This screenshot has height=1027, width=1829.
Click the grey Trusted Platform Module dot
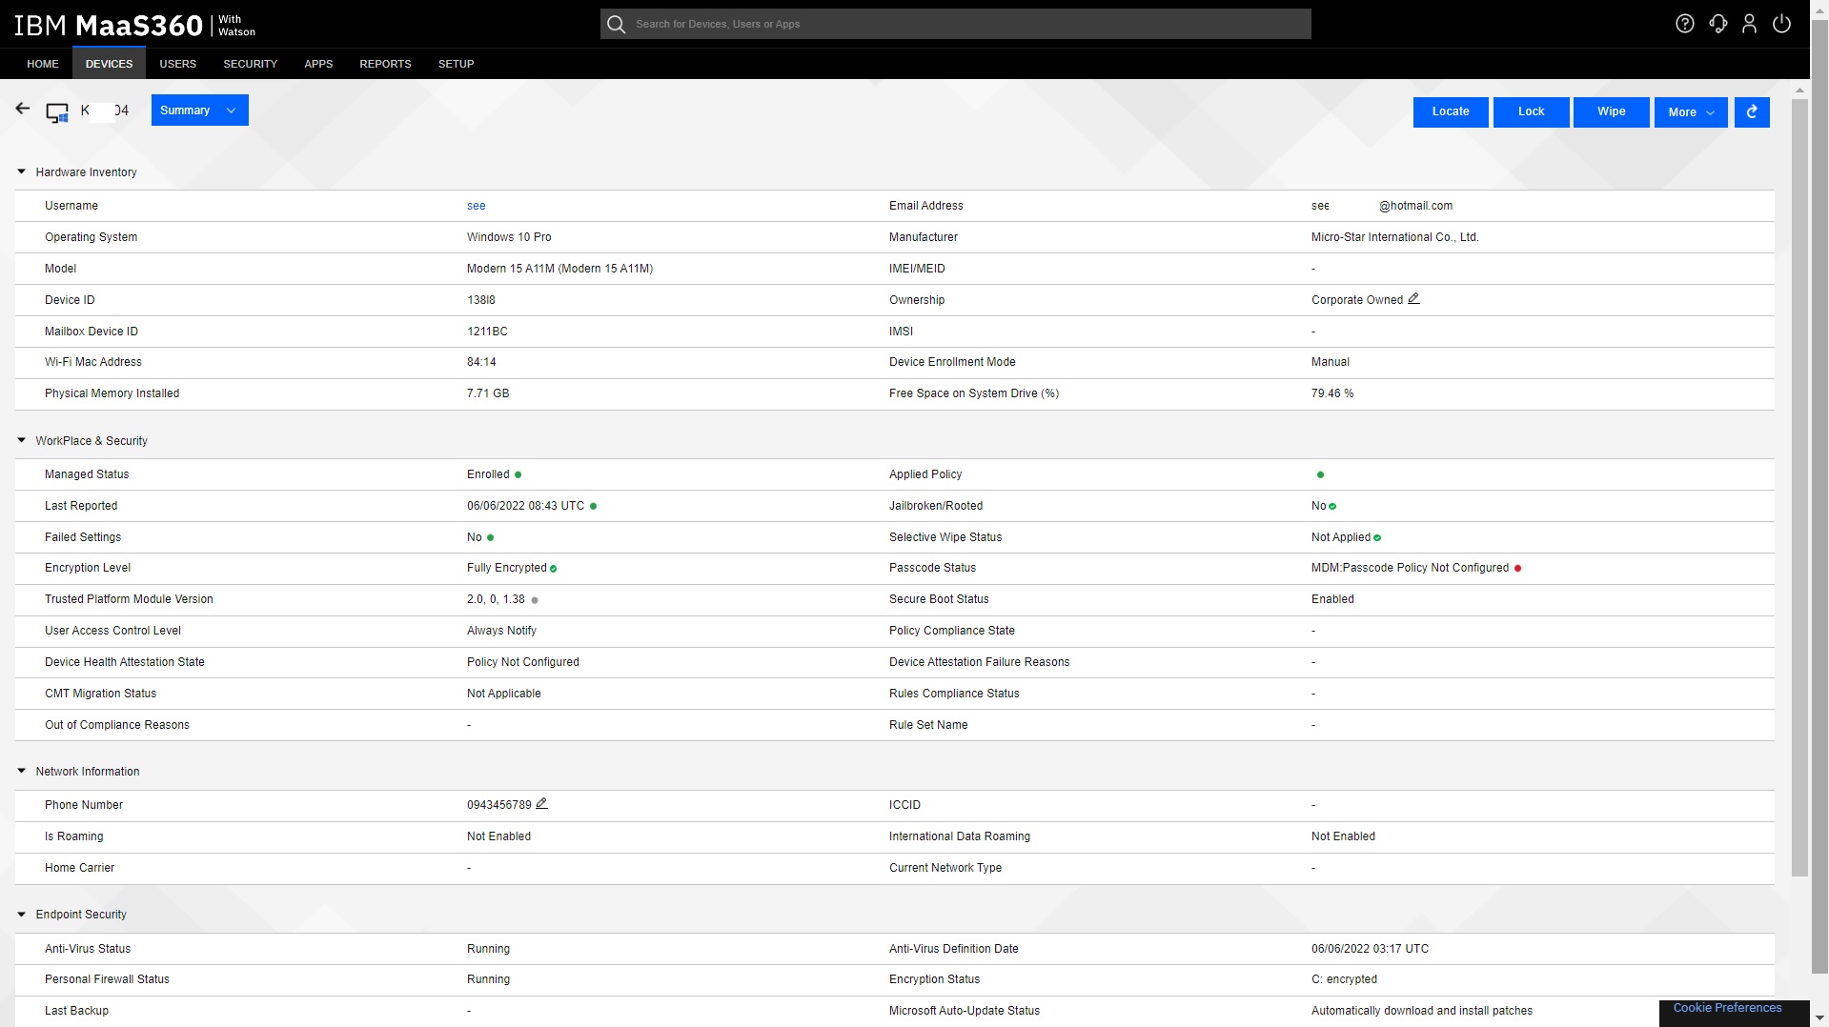[x=535, y=600]
